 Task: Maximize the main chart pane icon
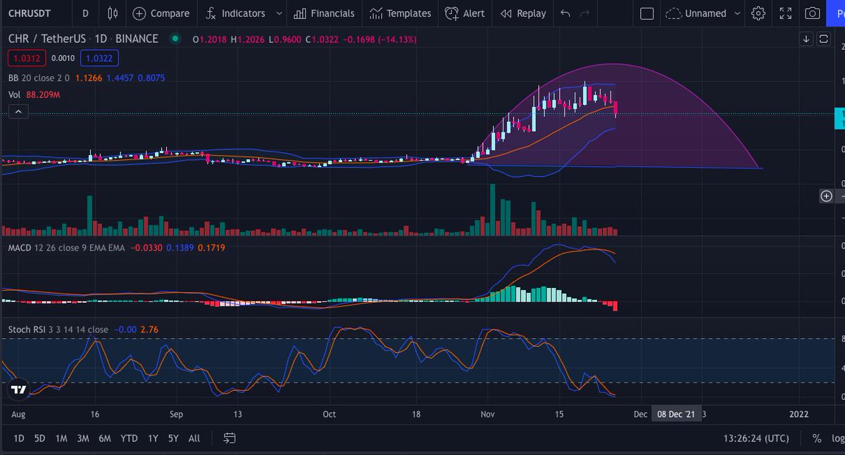(825, 39)
